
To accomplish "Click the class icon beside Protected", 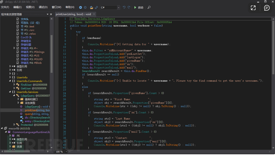I will click(x=18, y=125).
